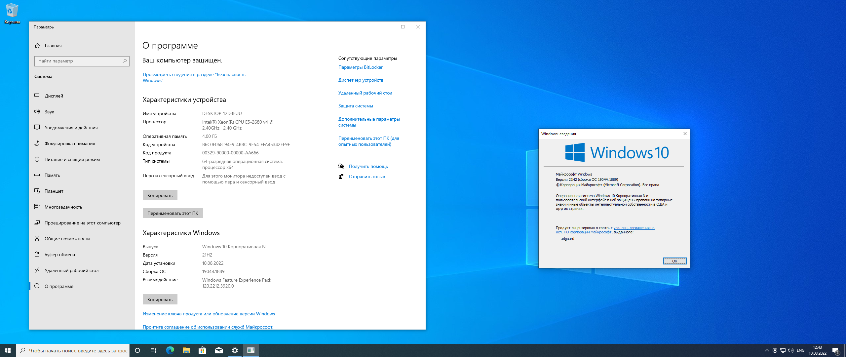Screen dimensions: 846x357
Task: Select the Дисплей monitor icon in sidebar
Action: point(37,96)
